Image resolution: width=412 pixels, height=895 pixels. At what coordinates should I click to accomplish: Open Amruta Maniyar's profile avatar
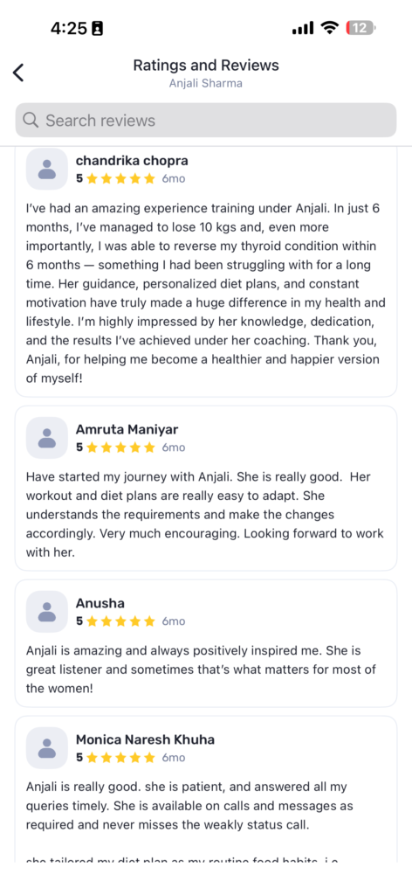coord(47,438)
